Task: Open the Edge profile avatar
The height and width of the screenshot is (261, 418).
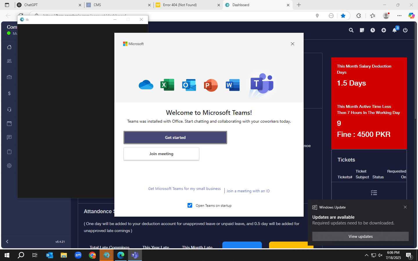Action: pyautogui.click(x=386, y=16)
